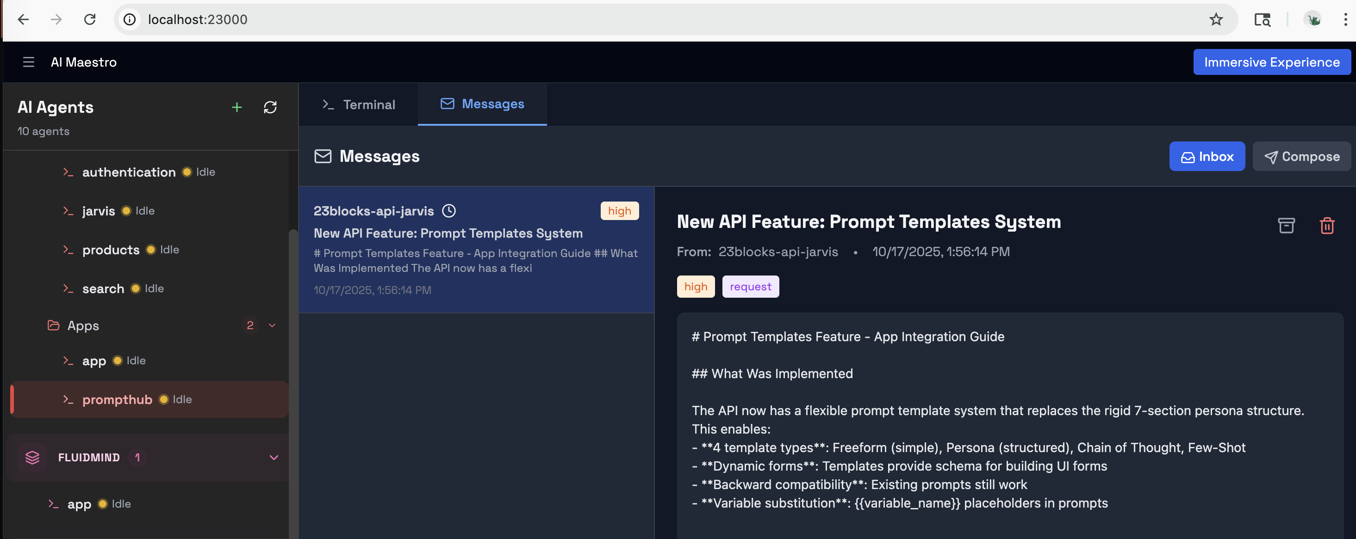Add a new agent with plus icon
Image resolution: width=1356 pixels, height=539 pixels.
point(237,108)
